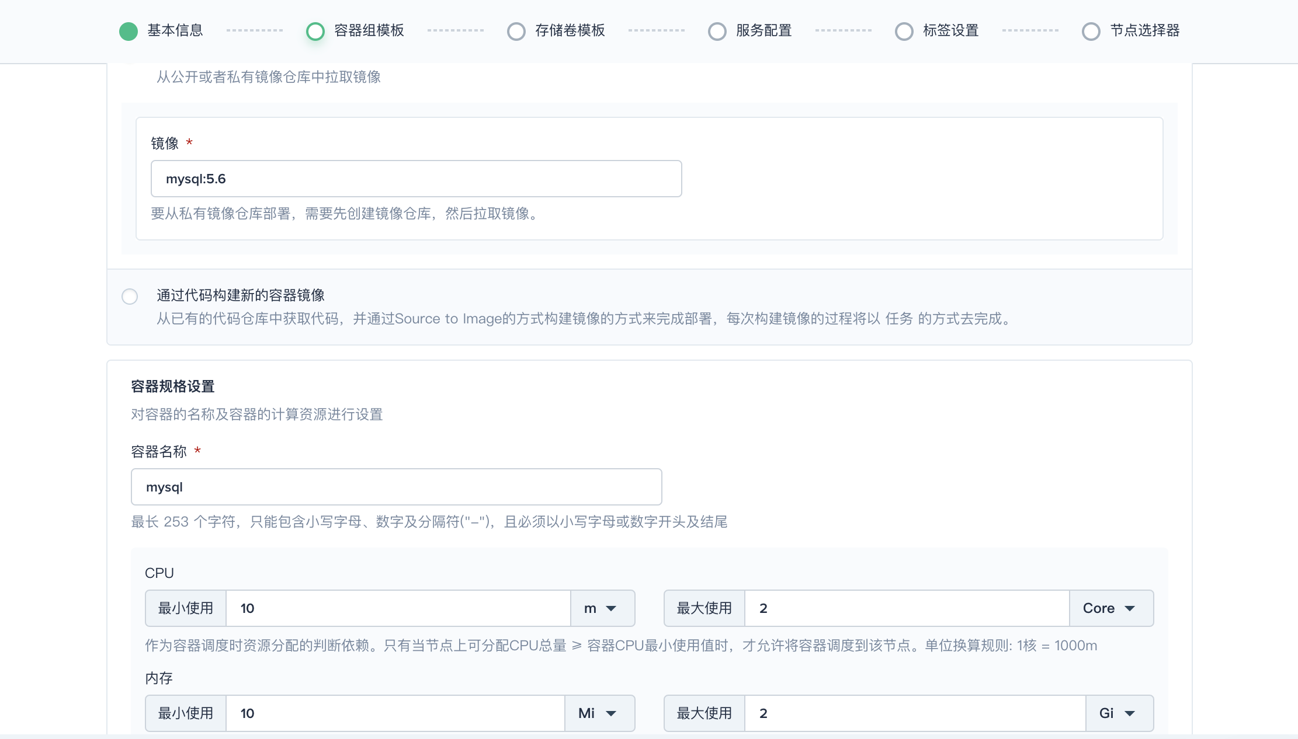This screenshot has width=1298, height=739.
Task: Open memory minimum unit dropdown (Mi)
Action: [x=599, y=713]
